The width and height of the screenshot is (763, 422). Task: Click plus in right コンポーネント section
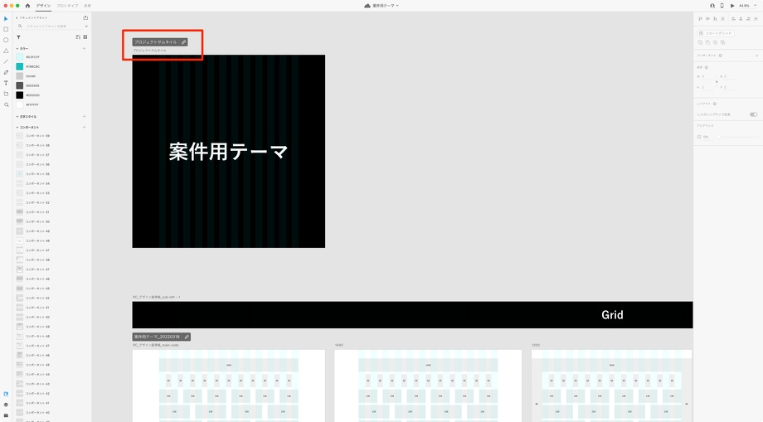pos(756,56)
